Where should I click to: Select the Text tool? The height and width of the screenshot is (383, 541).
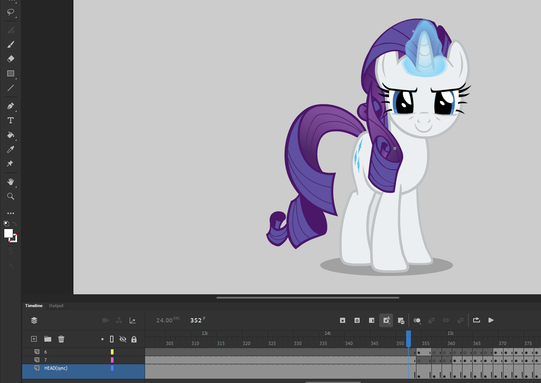coord(11,120)
